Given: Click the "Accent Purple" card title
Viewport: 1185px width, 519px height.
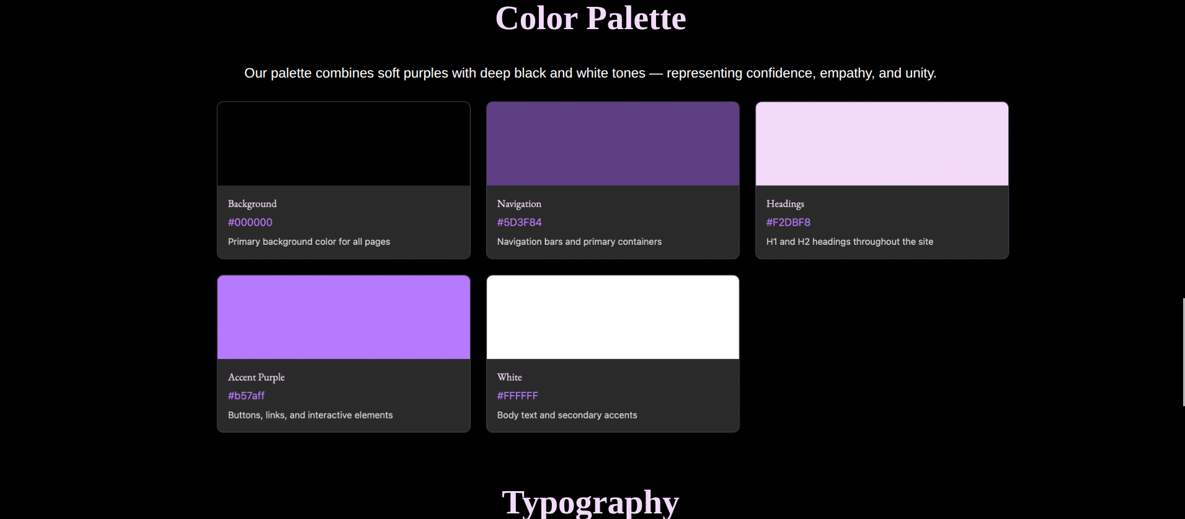Looking at the screenshot, I should point(256,377).
